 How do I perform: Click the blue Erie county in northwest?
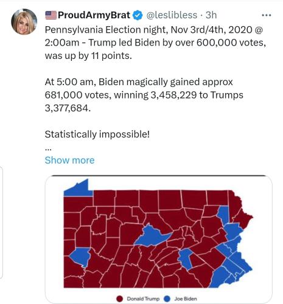[x=80, y=189]
